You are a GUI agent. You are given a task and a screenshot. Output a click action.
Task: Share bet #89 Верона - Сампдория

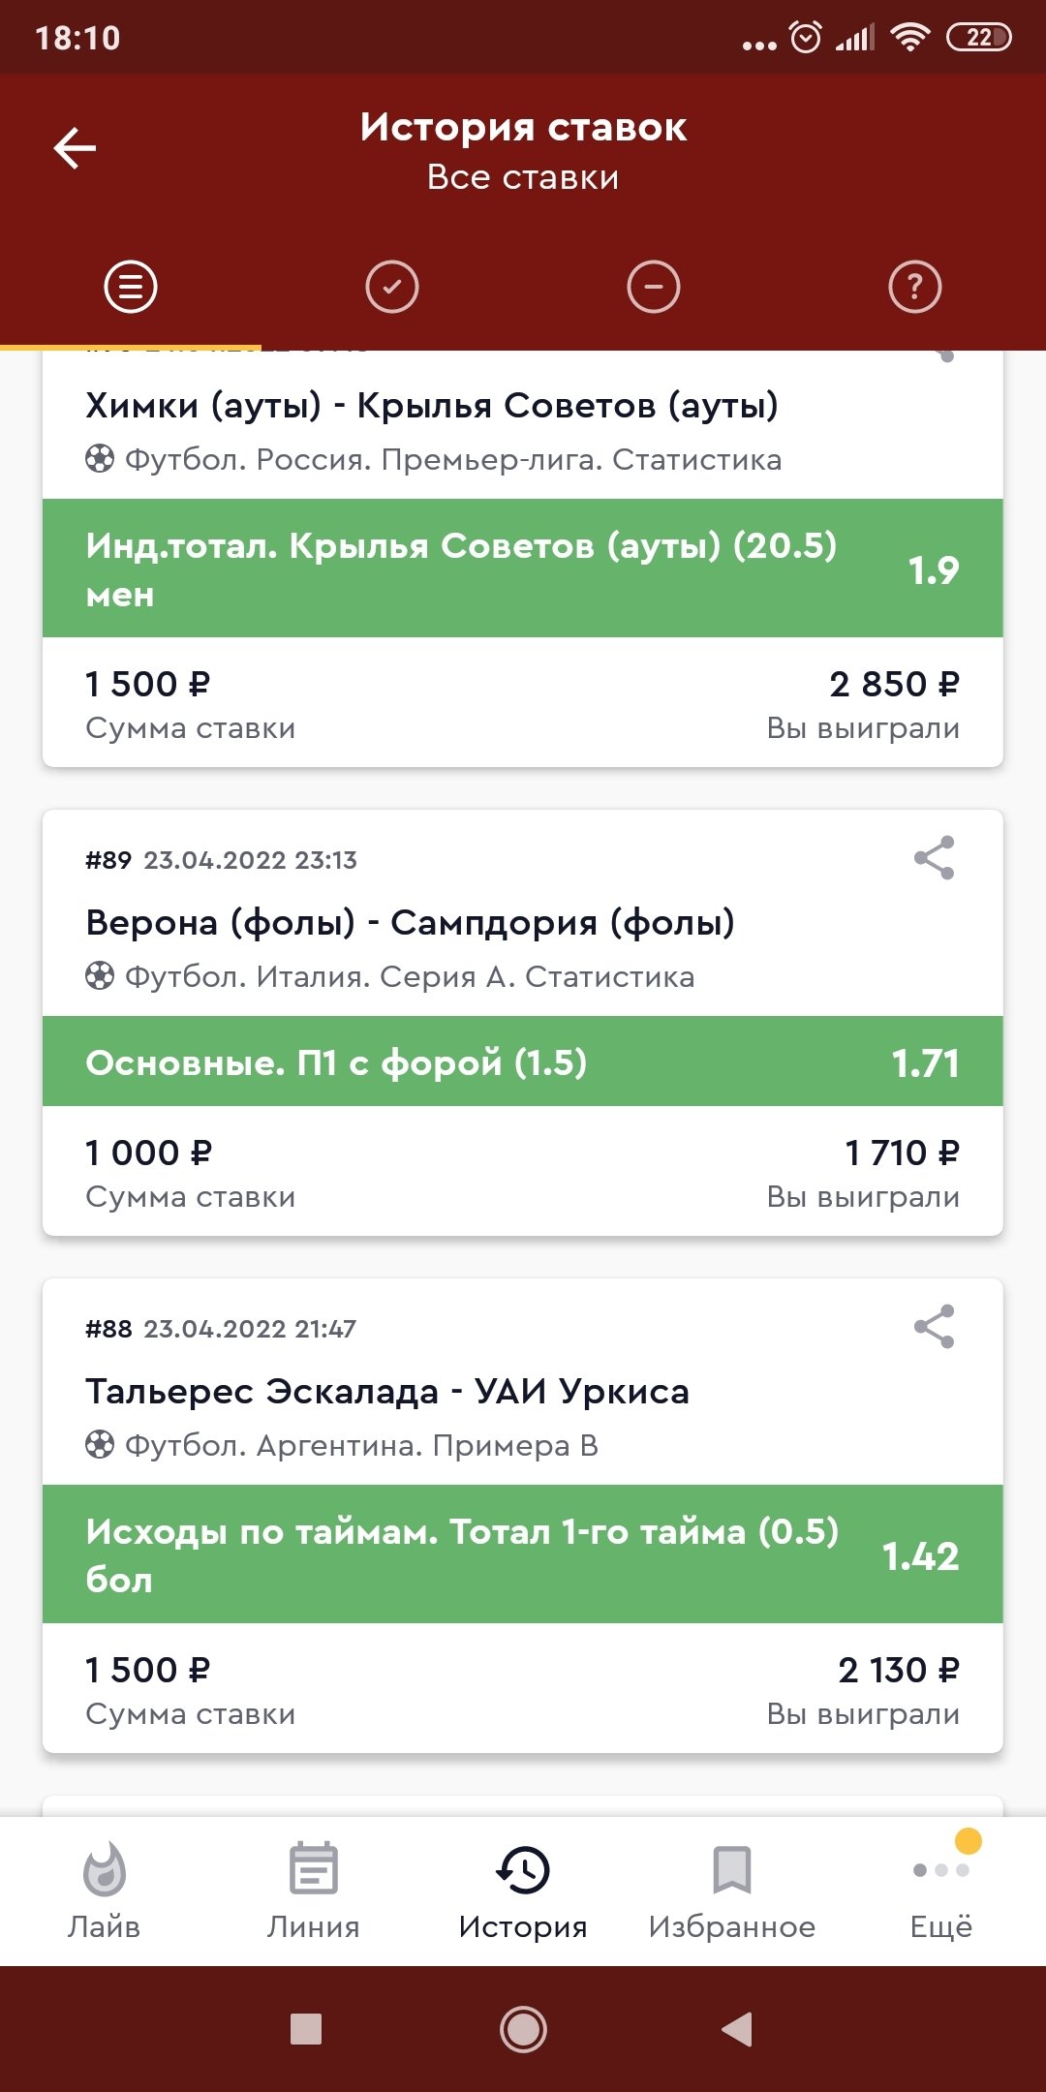(x=934, y=858)
